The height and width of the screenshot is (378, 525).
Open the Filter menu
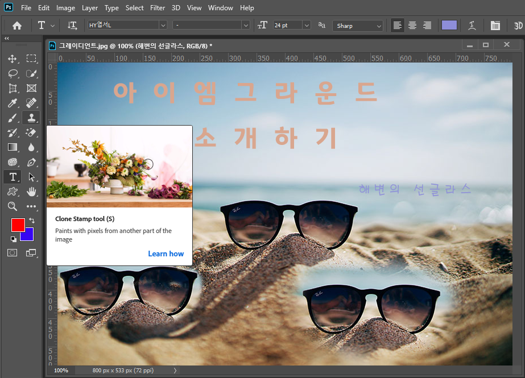click(x=158, y=8)
